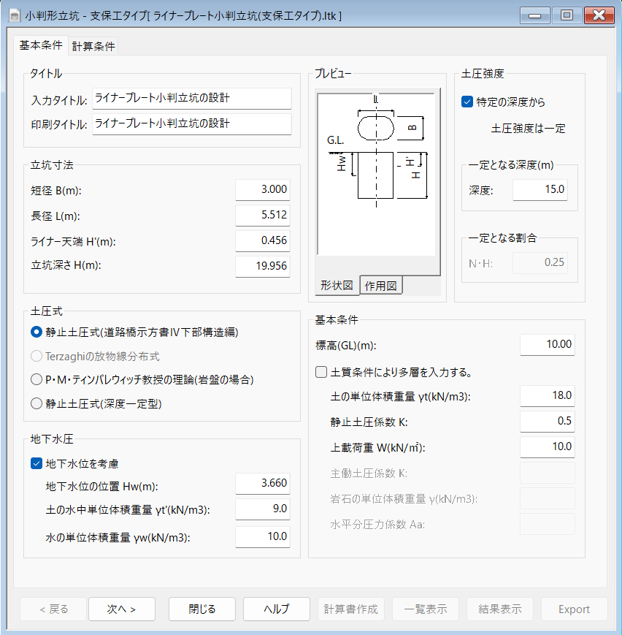The image size is (622, 635).
Task: Select the 基本条件 tab
Action: coord(41,45)
